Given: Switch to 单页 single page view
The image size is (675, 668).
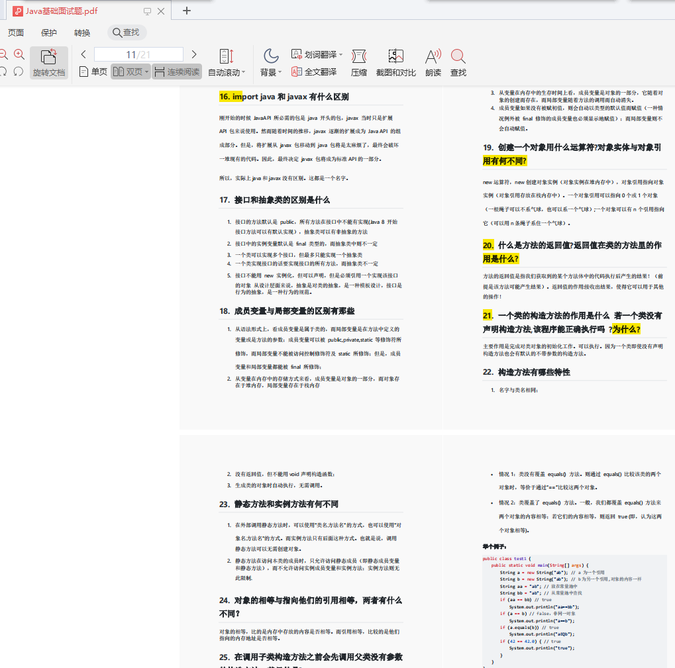Looking at the screenshot, I should click(93, 72).
